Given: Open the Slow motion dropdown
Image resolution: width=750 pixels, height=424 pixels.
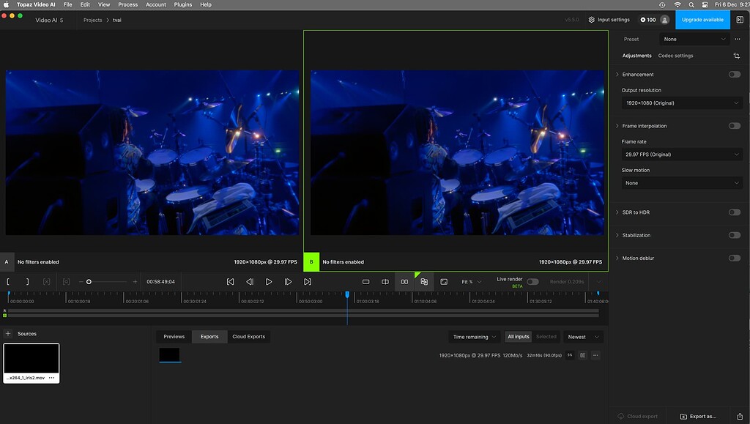Looking at the screenshot, I should click(x=682, y=183).
